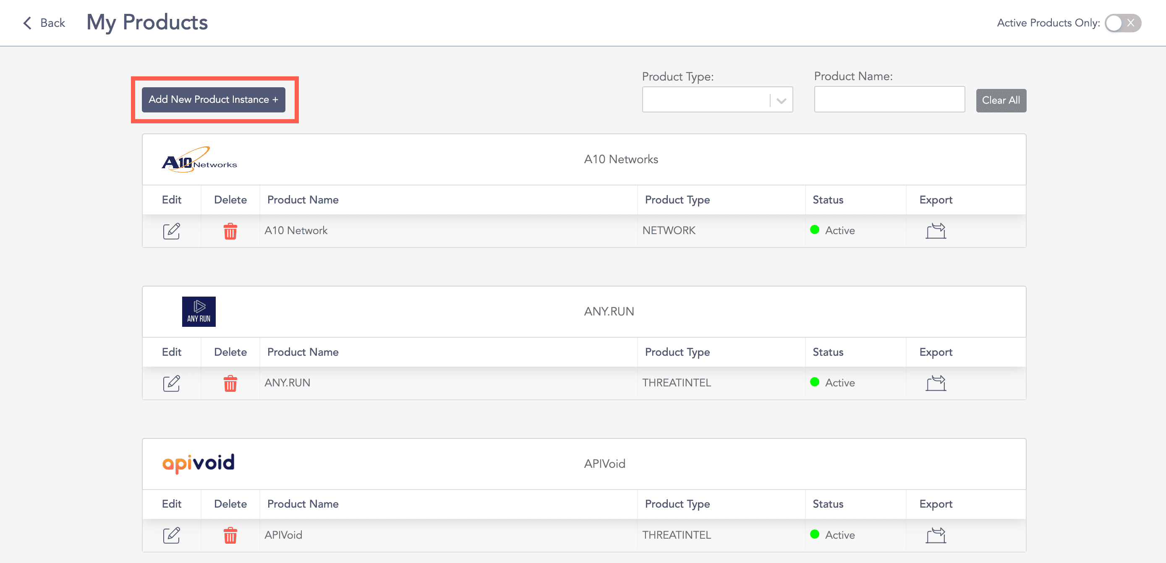
Task: Export the ANY.RUN product data
Action: (935, 383)
